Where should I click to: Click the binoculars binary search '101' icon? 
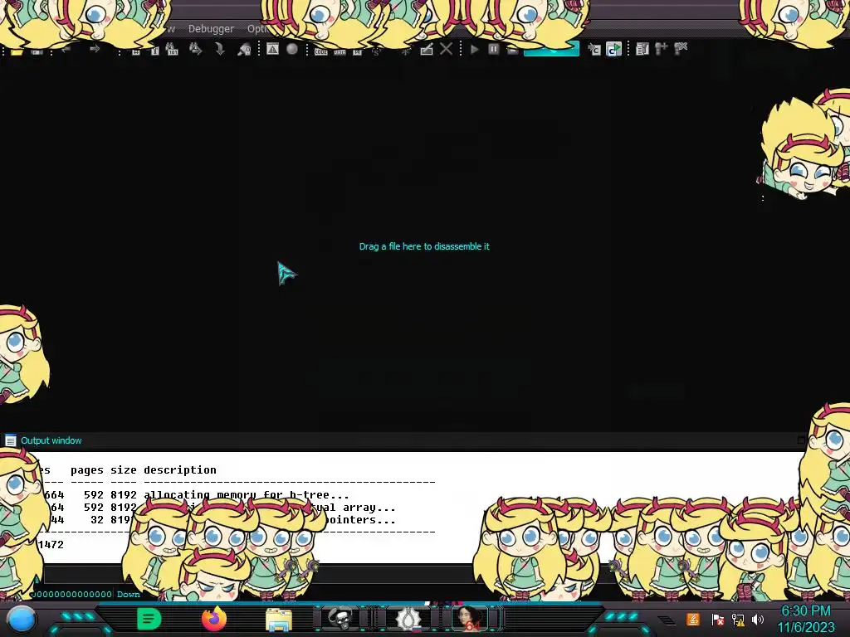pos(172,49)
